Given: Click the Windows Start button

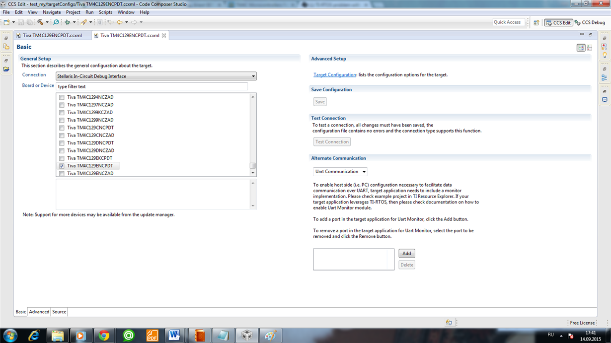Looking at the screenshot, I should coord(10,336).
